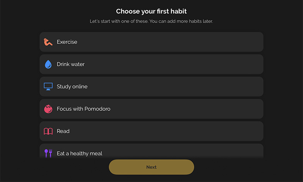
Task: Choose the Read habit option
Action: click(x=151, y=131)
